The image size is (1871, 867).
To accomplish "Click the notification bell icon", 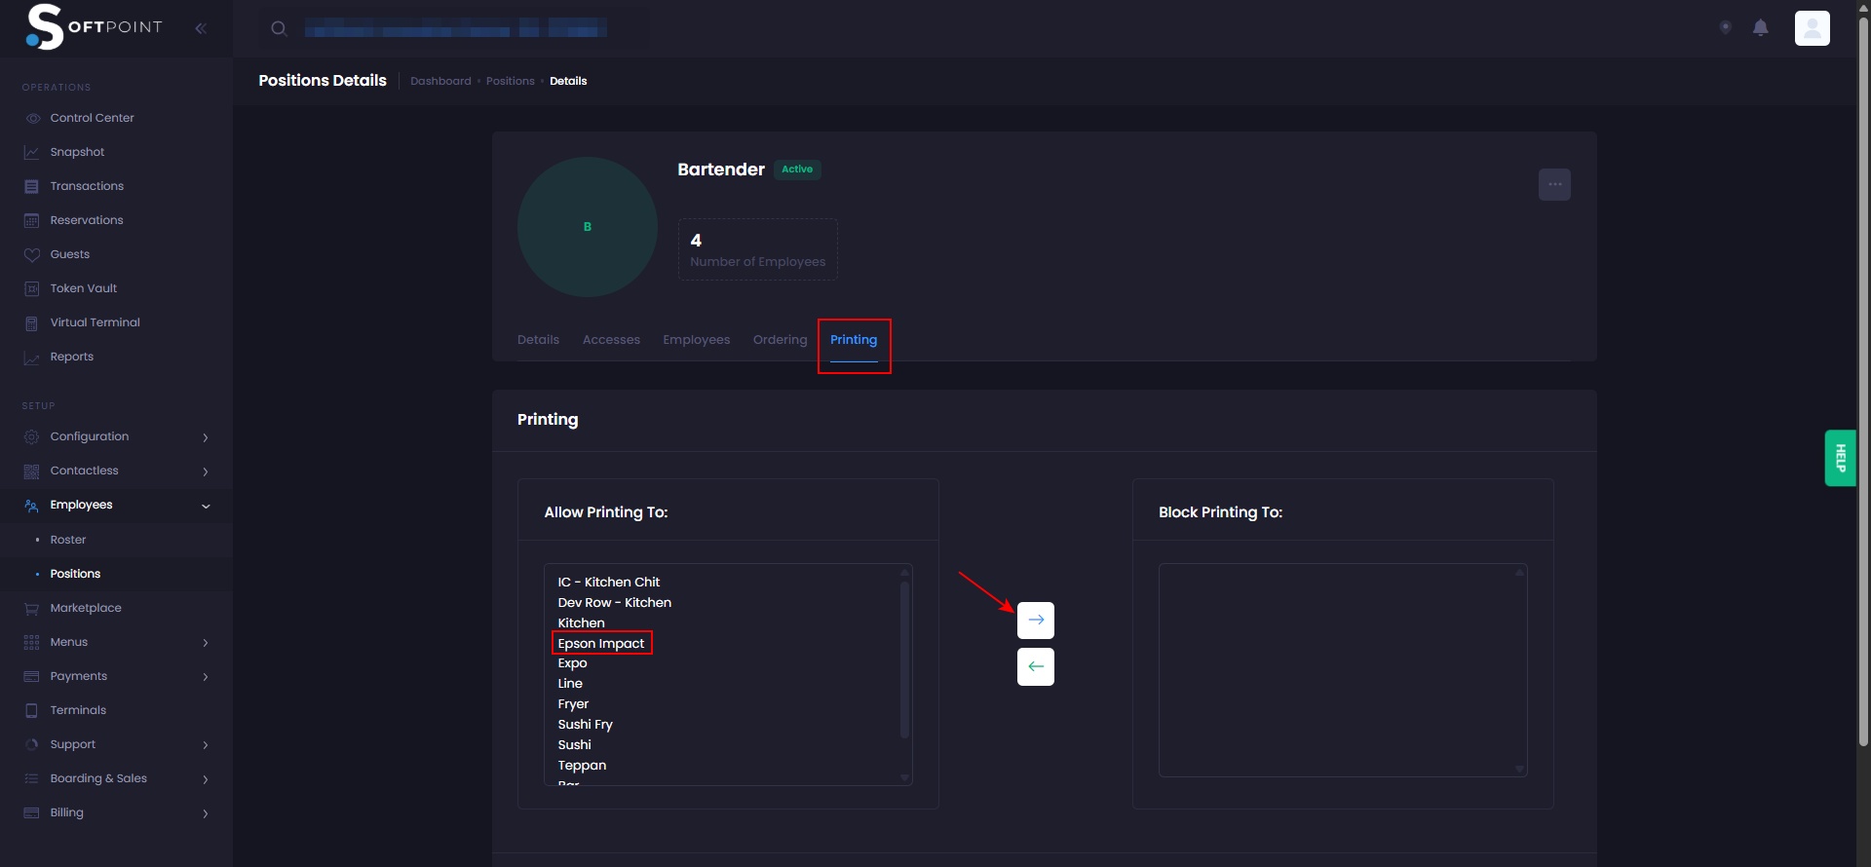I will (1760, 28).
